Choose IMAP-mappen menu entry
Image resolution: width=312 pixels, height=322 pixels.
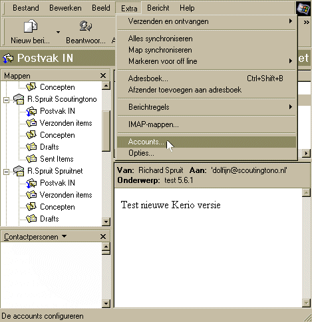coord(206,124)
